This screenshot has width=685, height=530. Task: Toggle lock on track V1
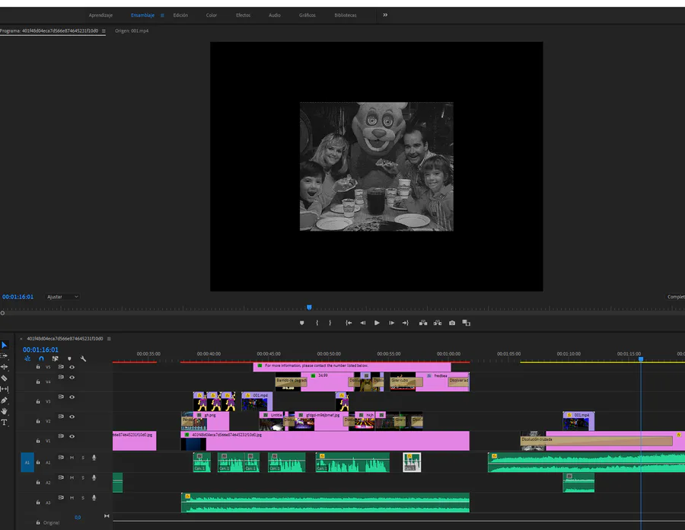tap(38, 441)
